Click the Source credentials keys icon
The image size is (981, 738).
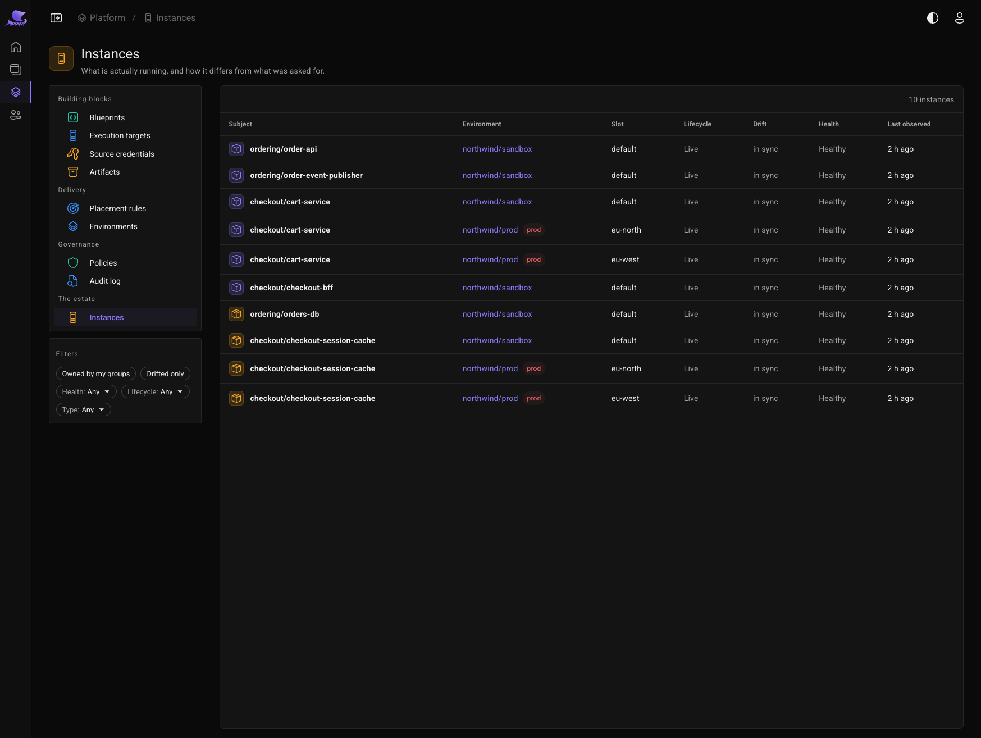coord(73,154)
